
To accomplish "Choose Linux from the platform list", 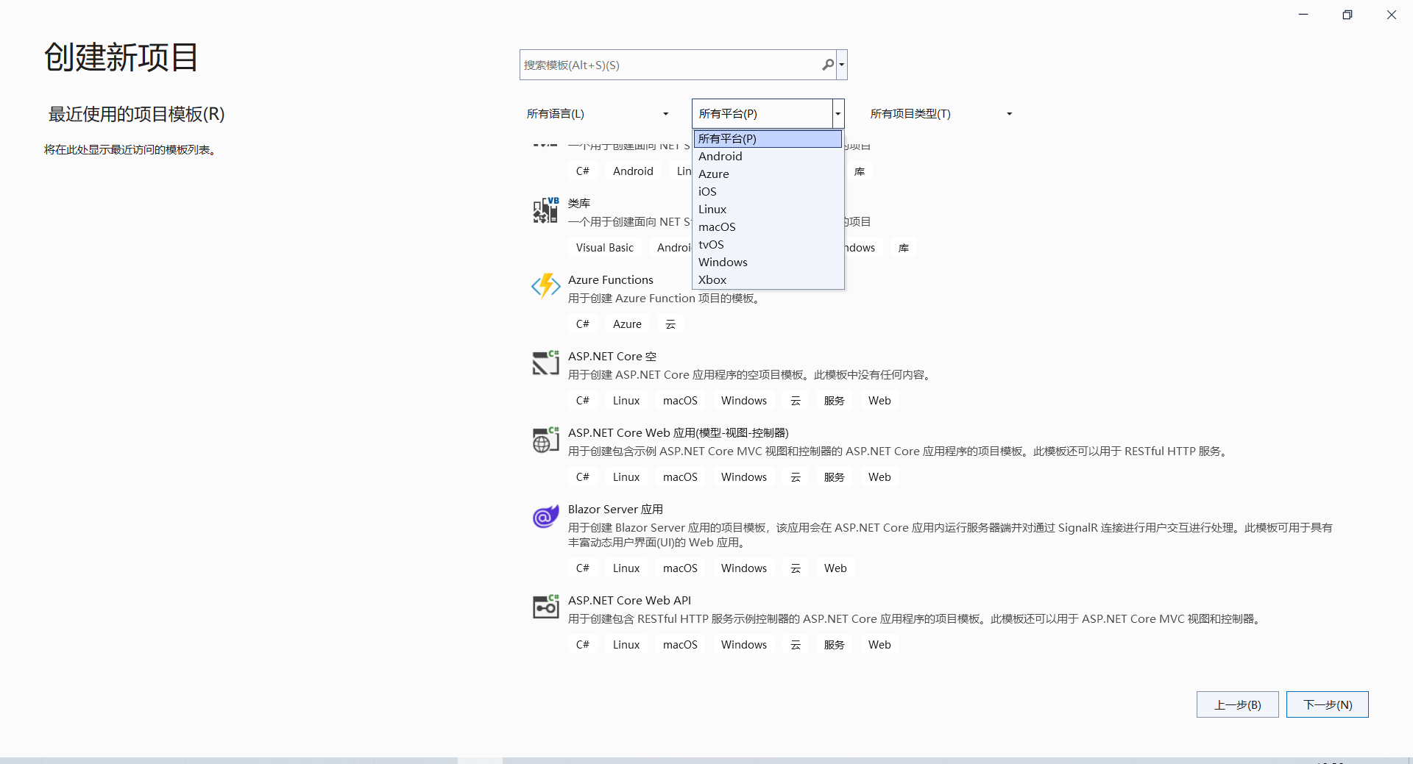I will coord(768,209).
